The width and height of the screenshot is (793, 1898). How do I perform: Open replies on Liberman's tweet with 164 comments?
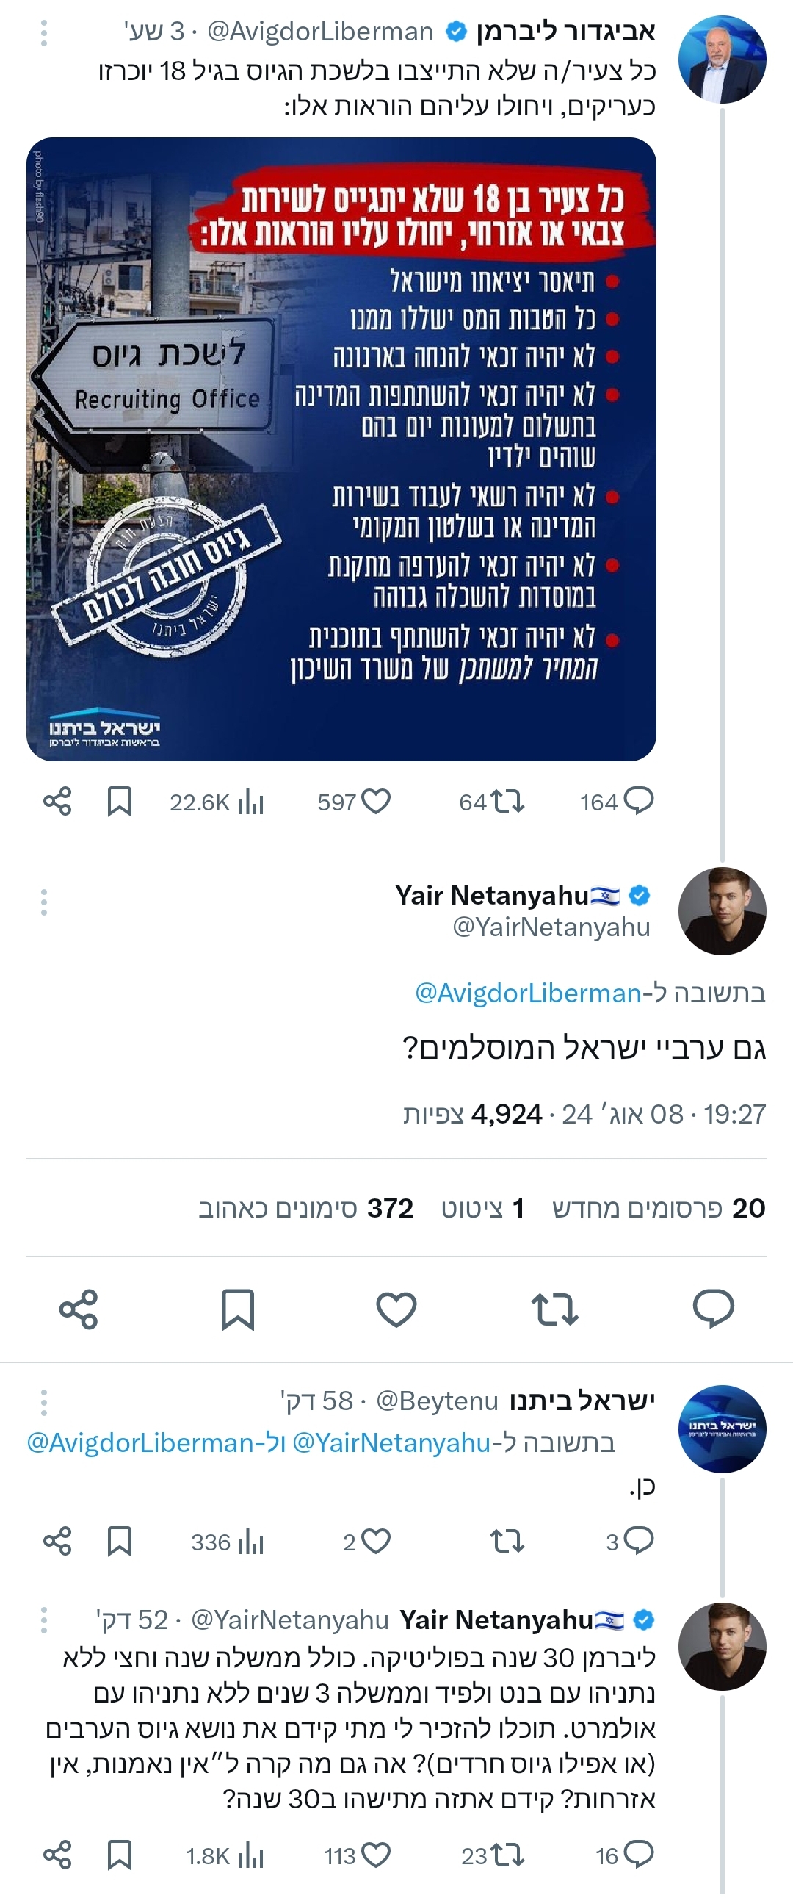pyautogui.click(x=637, y=801)
